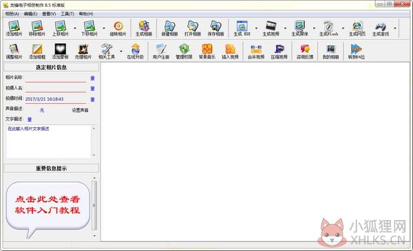This screenshot has height=251, width=413.
Task: Launch 在线升级 online upgrade
Action: coord(136,52)
